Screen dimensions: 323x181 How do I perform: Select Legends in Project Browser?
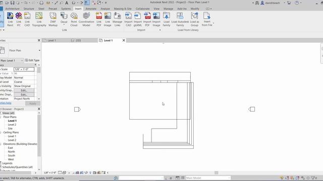pos(7,163)
